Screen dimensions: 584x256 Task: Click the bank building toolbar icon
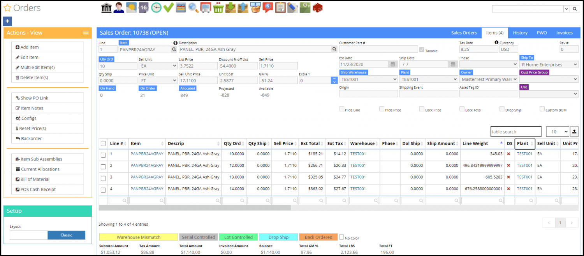point(106,7)
